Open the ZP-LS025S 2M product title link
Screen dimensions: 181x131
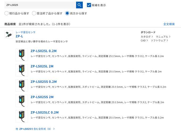tap(42, 97)
